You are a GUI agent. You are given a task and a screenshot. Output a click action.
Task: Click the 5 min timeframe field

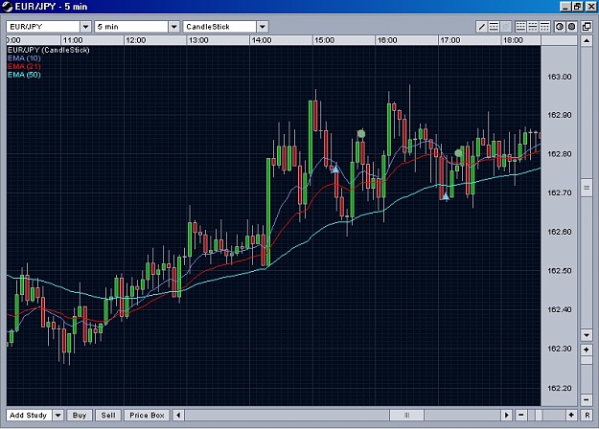click(x=131, y=27)
